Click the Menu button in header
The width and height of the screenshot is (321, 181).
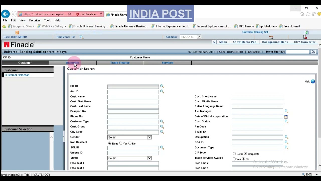[x=223, y=42]
